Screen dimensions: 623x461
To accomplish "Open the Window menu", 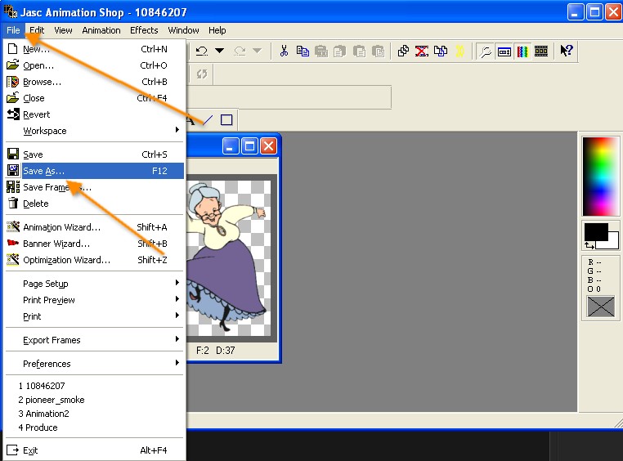I will [183, 30].
